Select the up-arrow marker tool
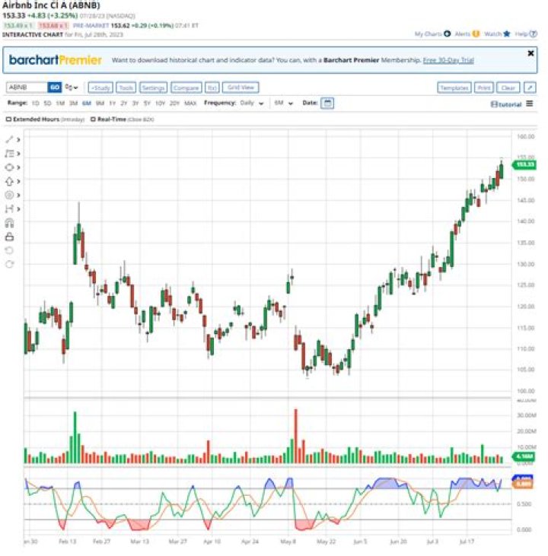This screenshot has width=548, height=556. pyautogui.click(x=9, y=182)
